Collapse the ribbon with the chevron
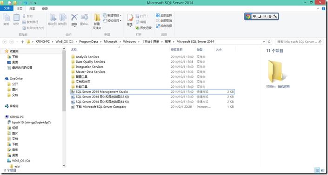The image size is (328, 175). point(318,8)
